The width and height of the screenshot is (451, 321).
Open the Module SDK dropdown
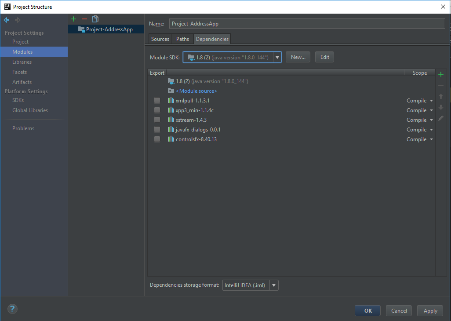(277, 57)
